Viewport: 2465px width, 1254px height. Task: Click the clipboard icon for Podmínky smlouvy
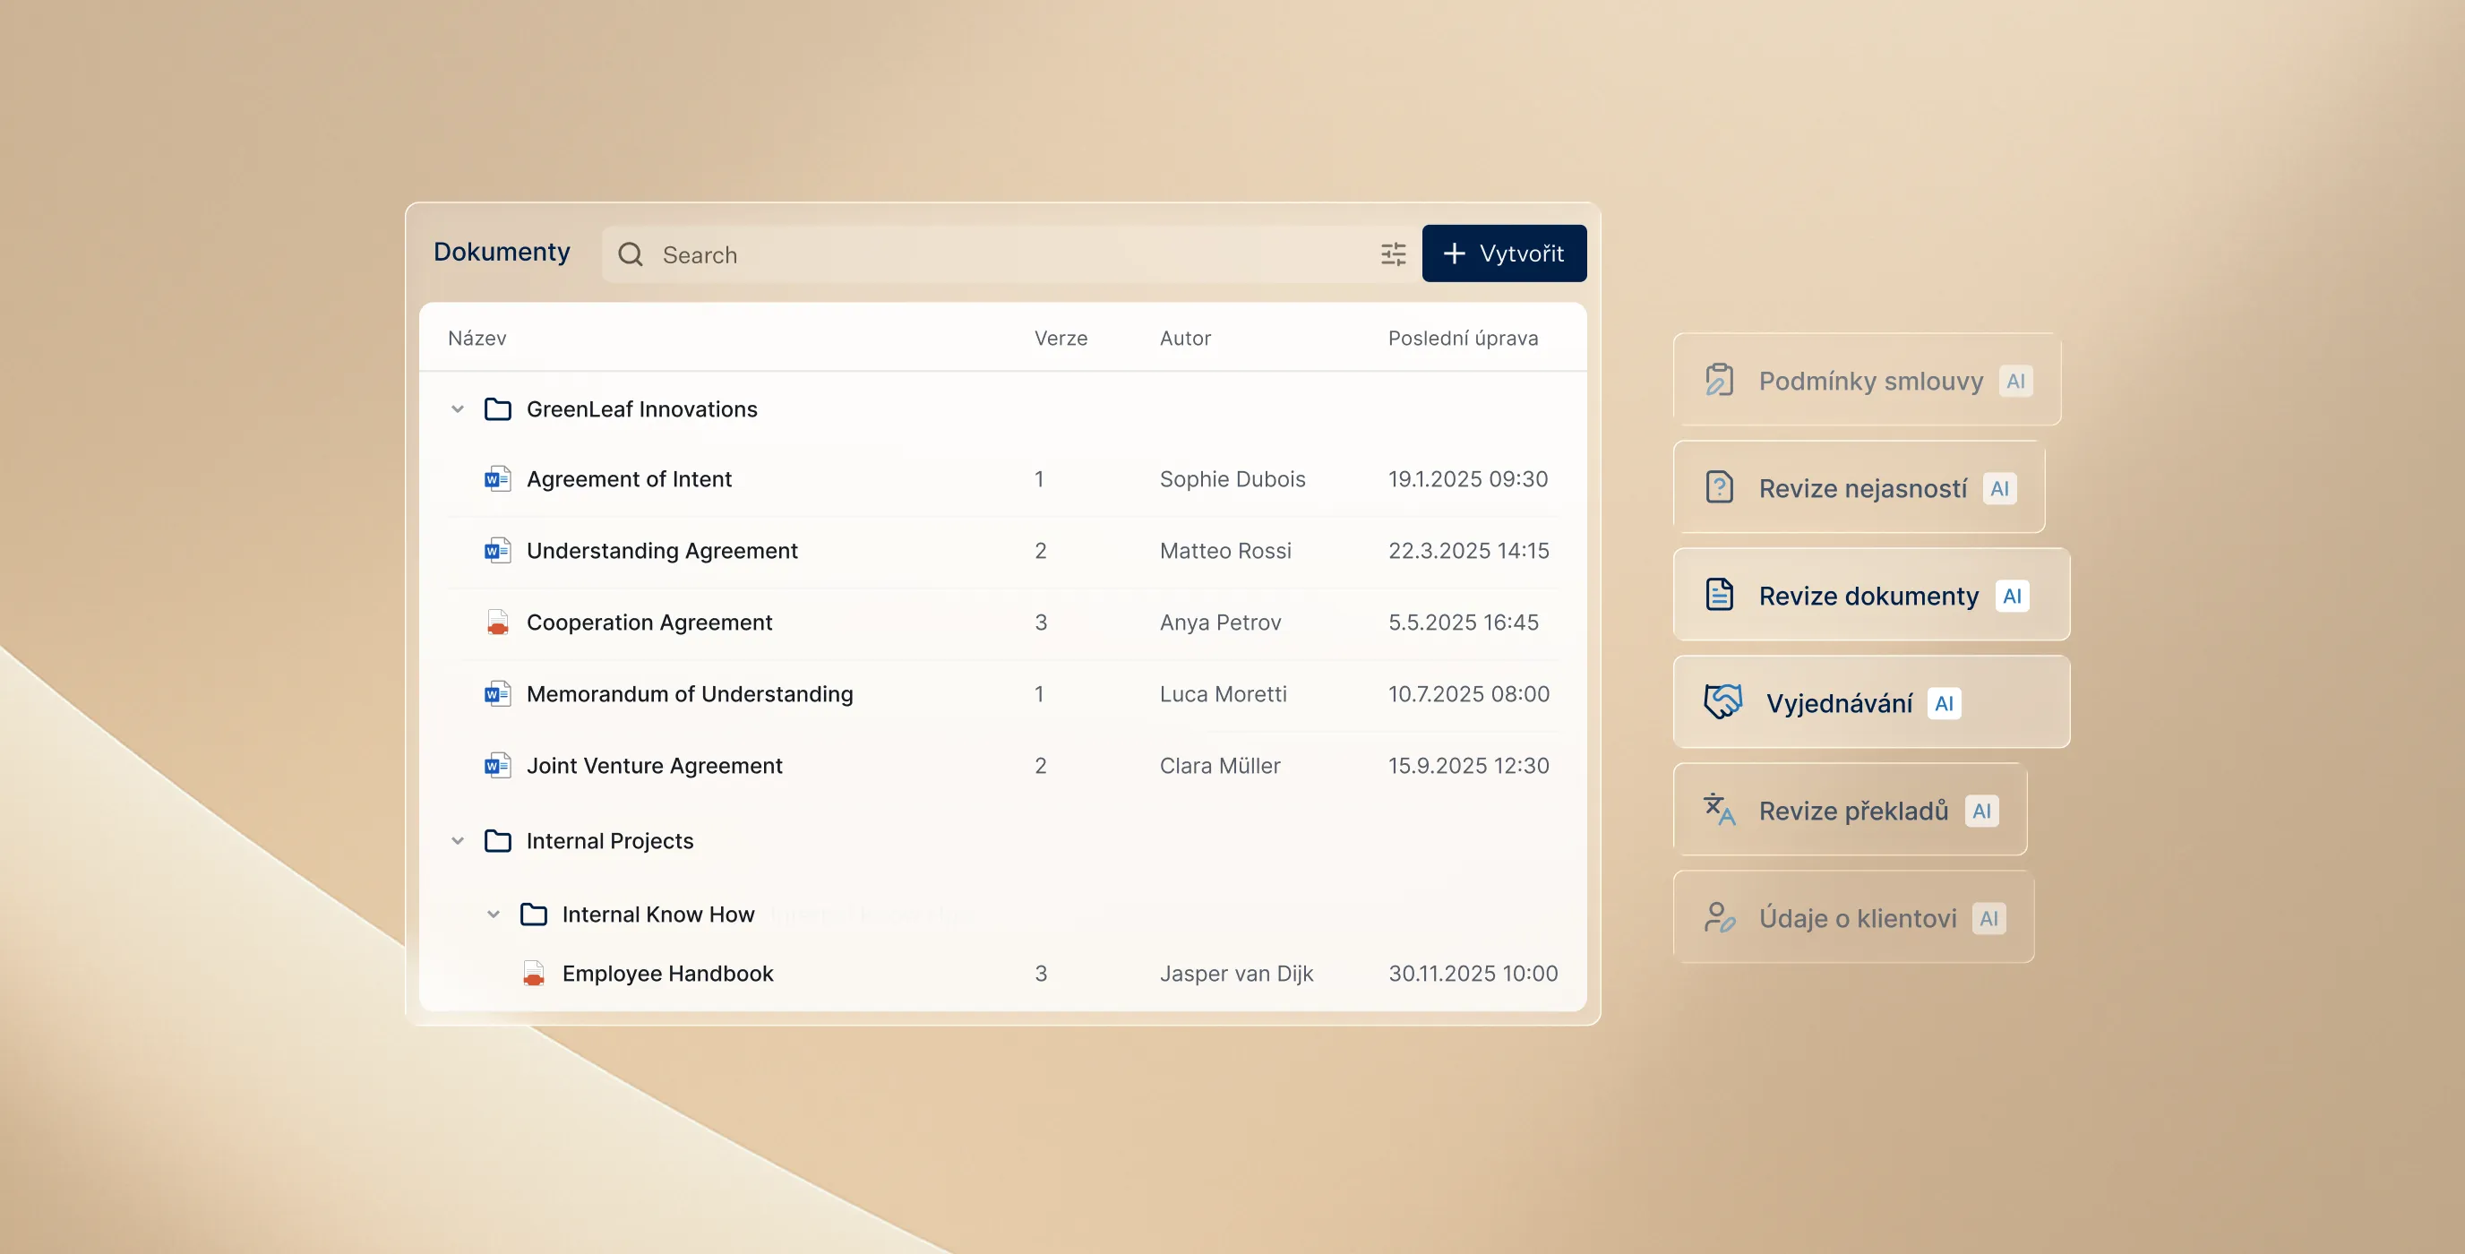click(1719, 381)
